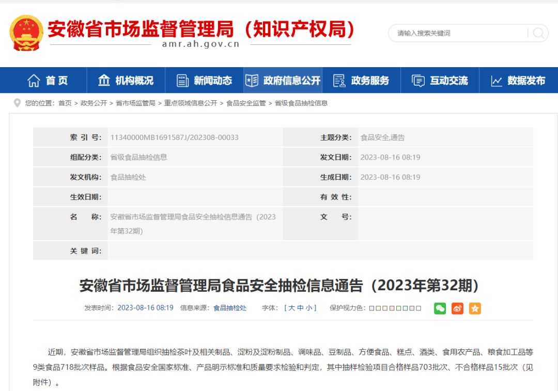Go to 食品安全监管 in the breadcrumb
558x391 pixels.
coord(246,103)
